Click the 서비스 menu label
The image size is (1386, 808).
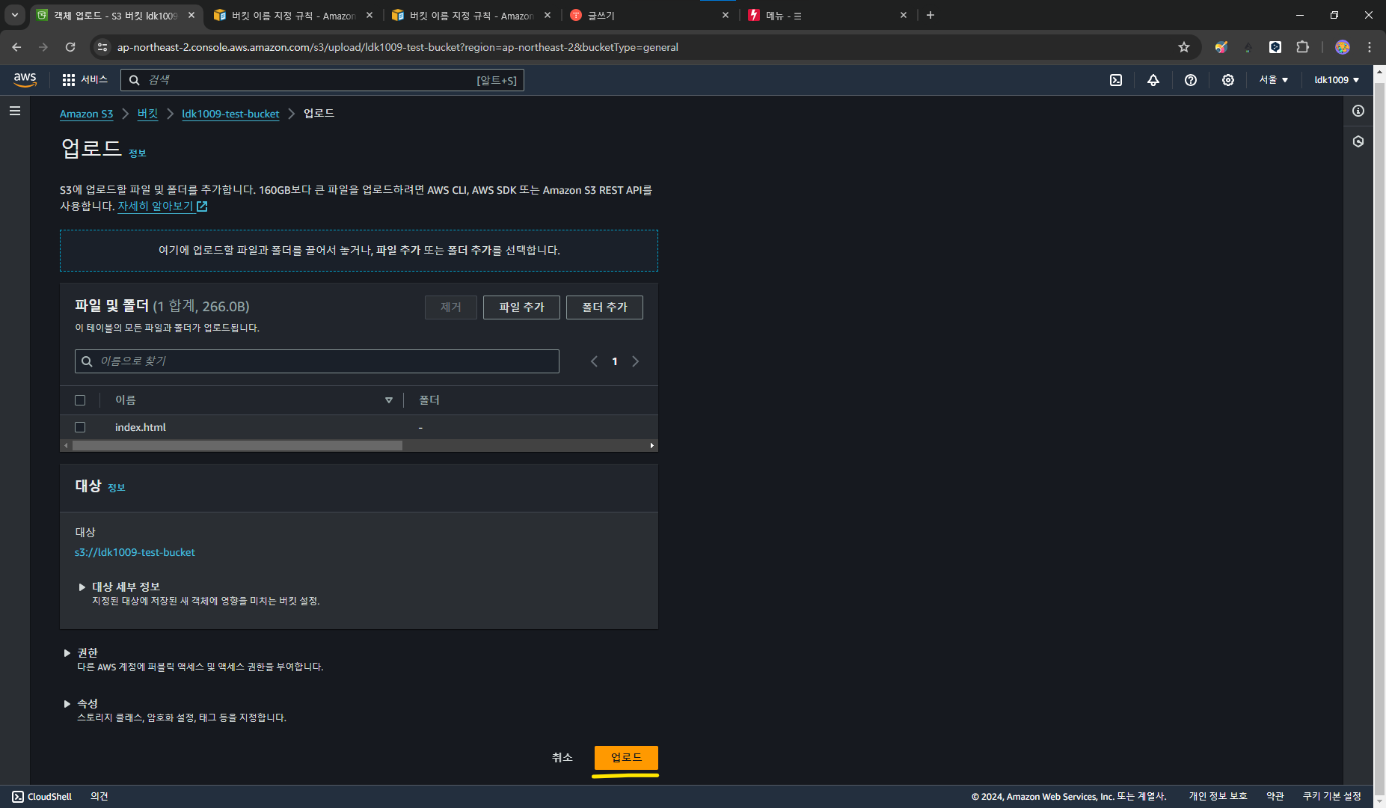[94, 80]
